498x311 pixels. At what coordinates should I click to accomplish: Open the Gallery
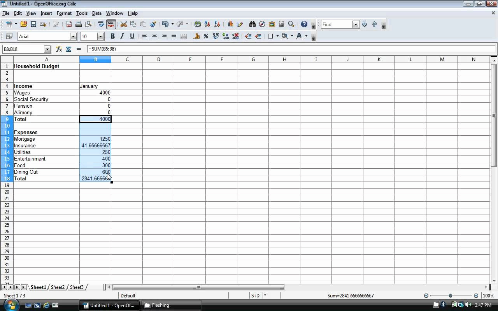pyautogui.click(x=272, y=24)
